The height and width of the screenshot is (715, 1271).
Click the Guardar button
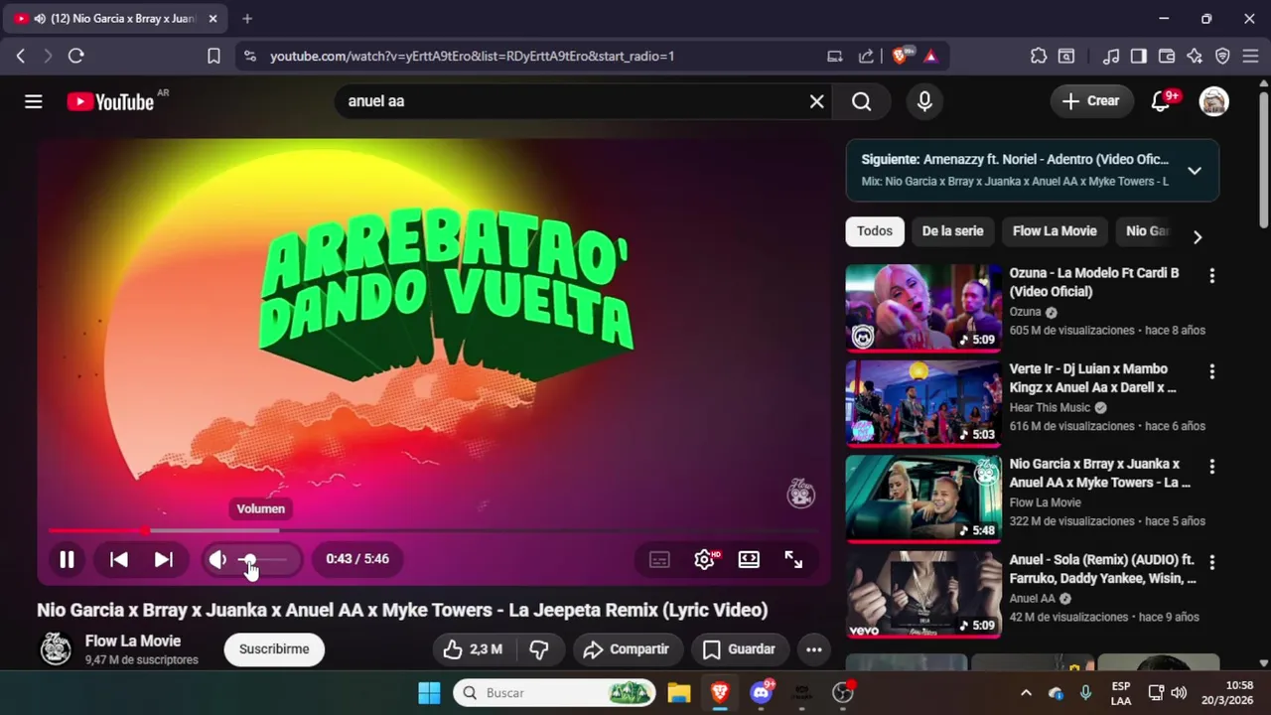pos(740,649)
